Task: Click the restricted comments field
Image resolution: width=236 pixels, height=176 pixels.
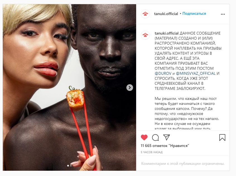Action: tap(183, 163)
